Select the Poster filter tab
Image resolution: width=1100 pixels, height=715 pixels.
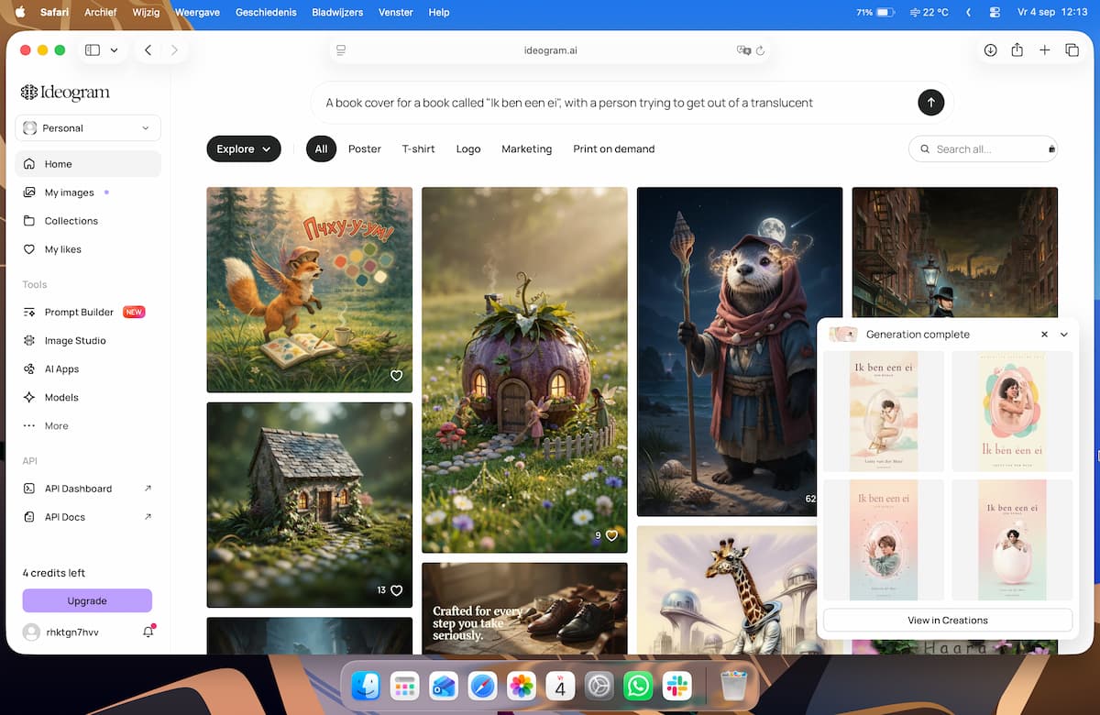pos(365,148)
